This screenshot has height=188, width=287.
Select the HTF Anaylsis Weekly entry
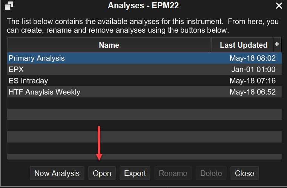pos(44,92)
